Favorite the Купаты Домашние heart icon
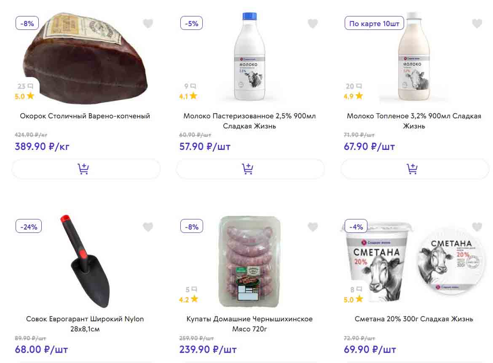The height and width of the screenshot is (363, 493). [x=313, y=227]
